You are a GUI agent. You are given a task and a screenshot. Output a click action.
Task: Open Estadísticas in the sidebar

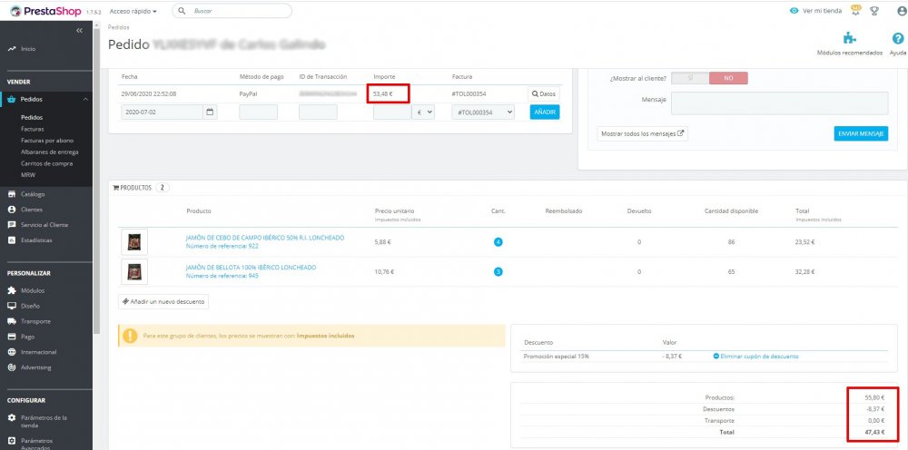36,240
